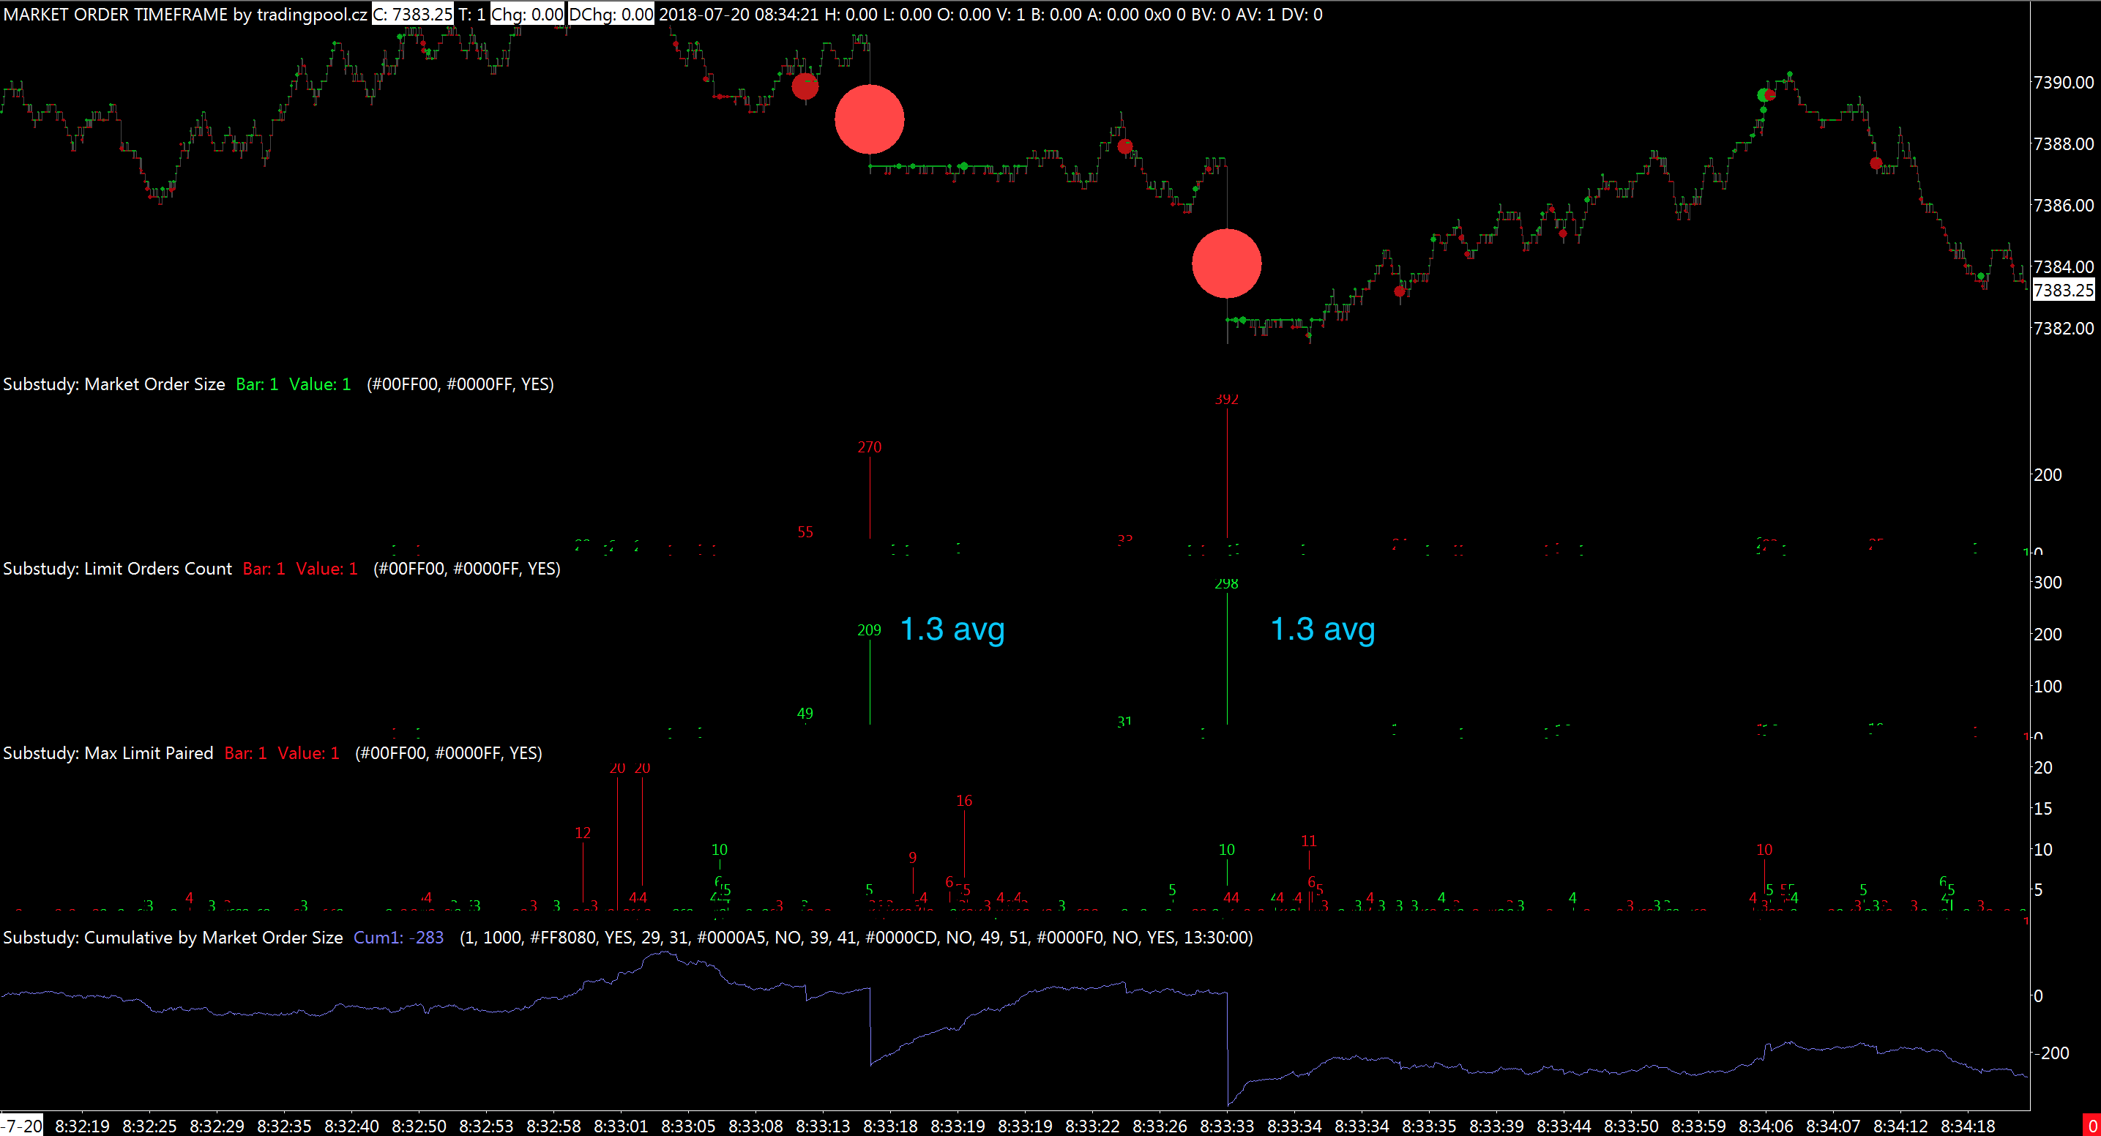Click the red market order bar labeled 270

click(870, 498)
